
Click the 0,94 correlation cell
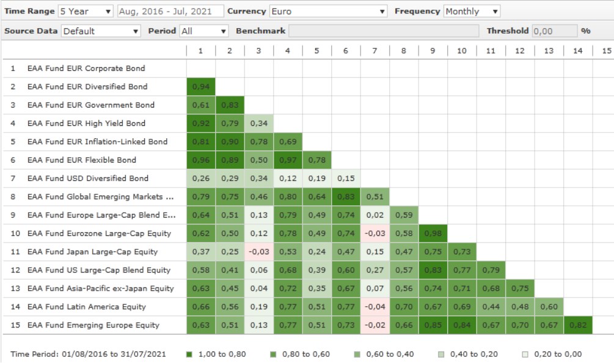click(x=200, y=87)
